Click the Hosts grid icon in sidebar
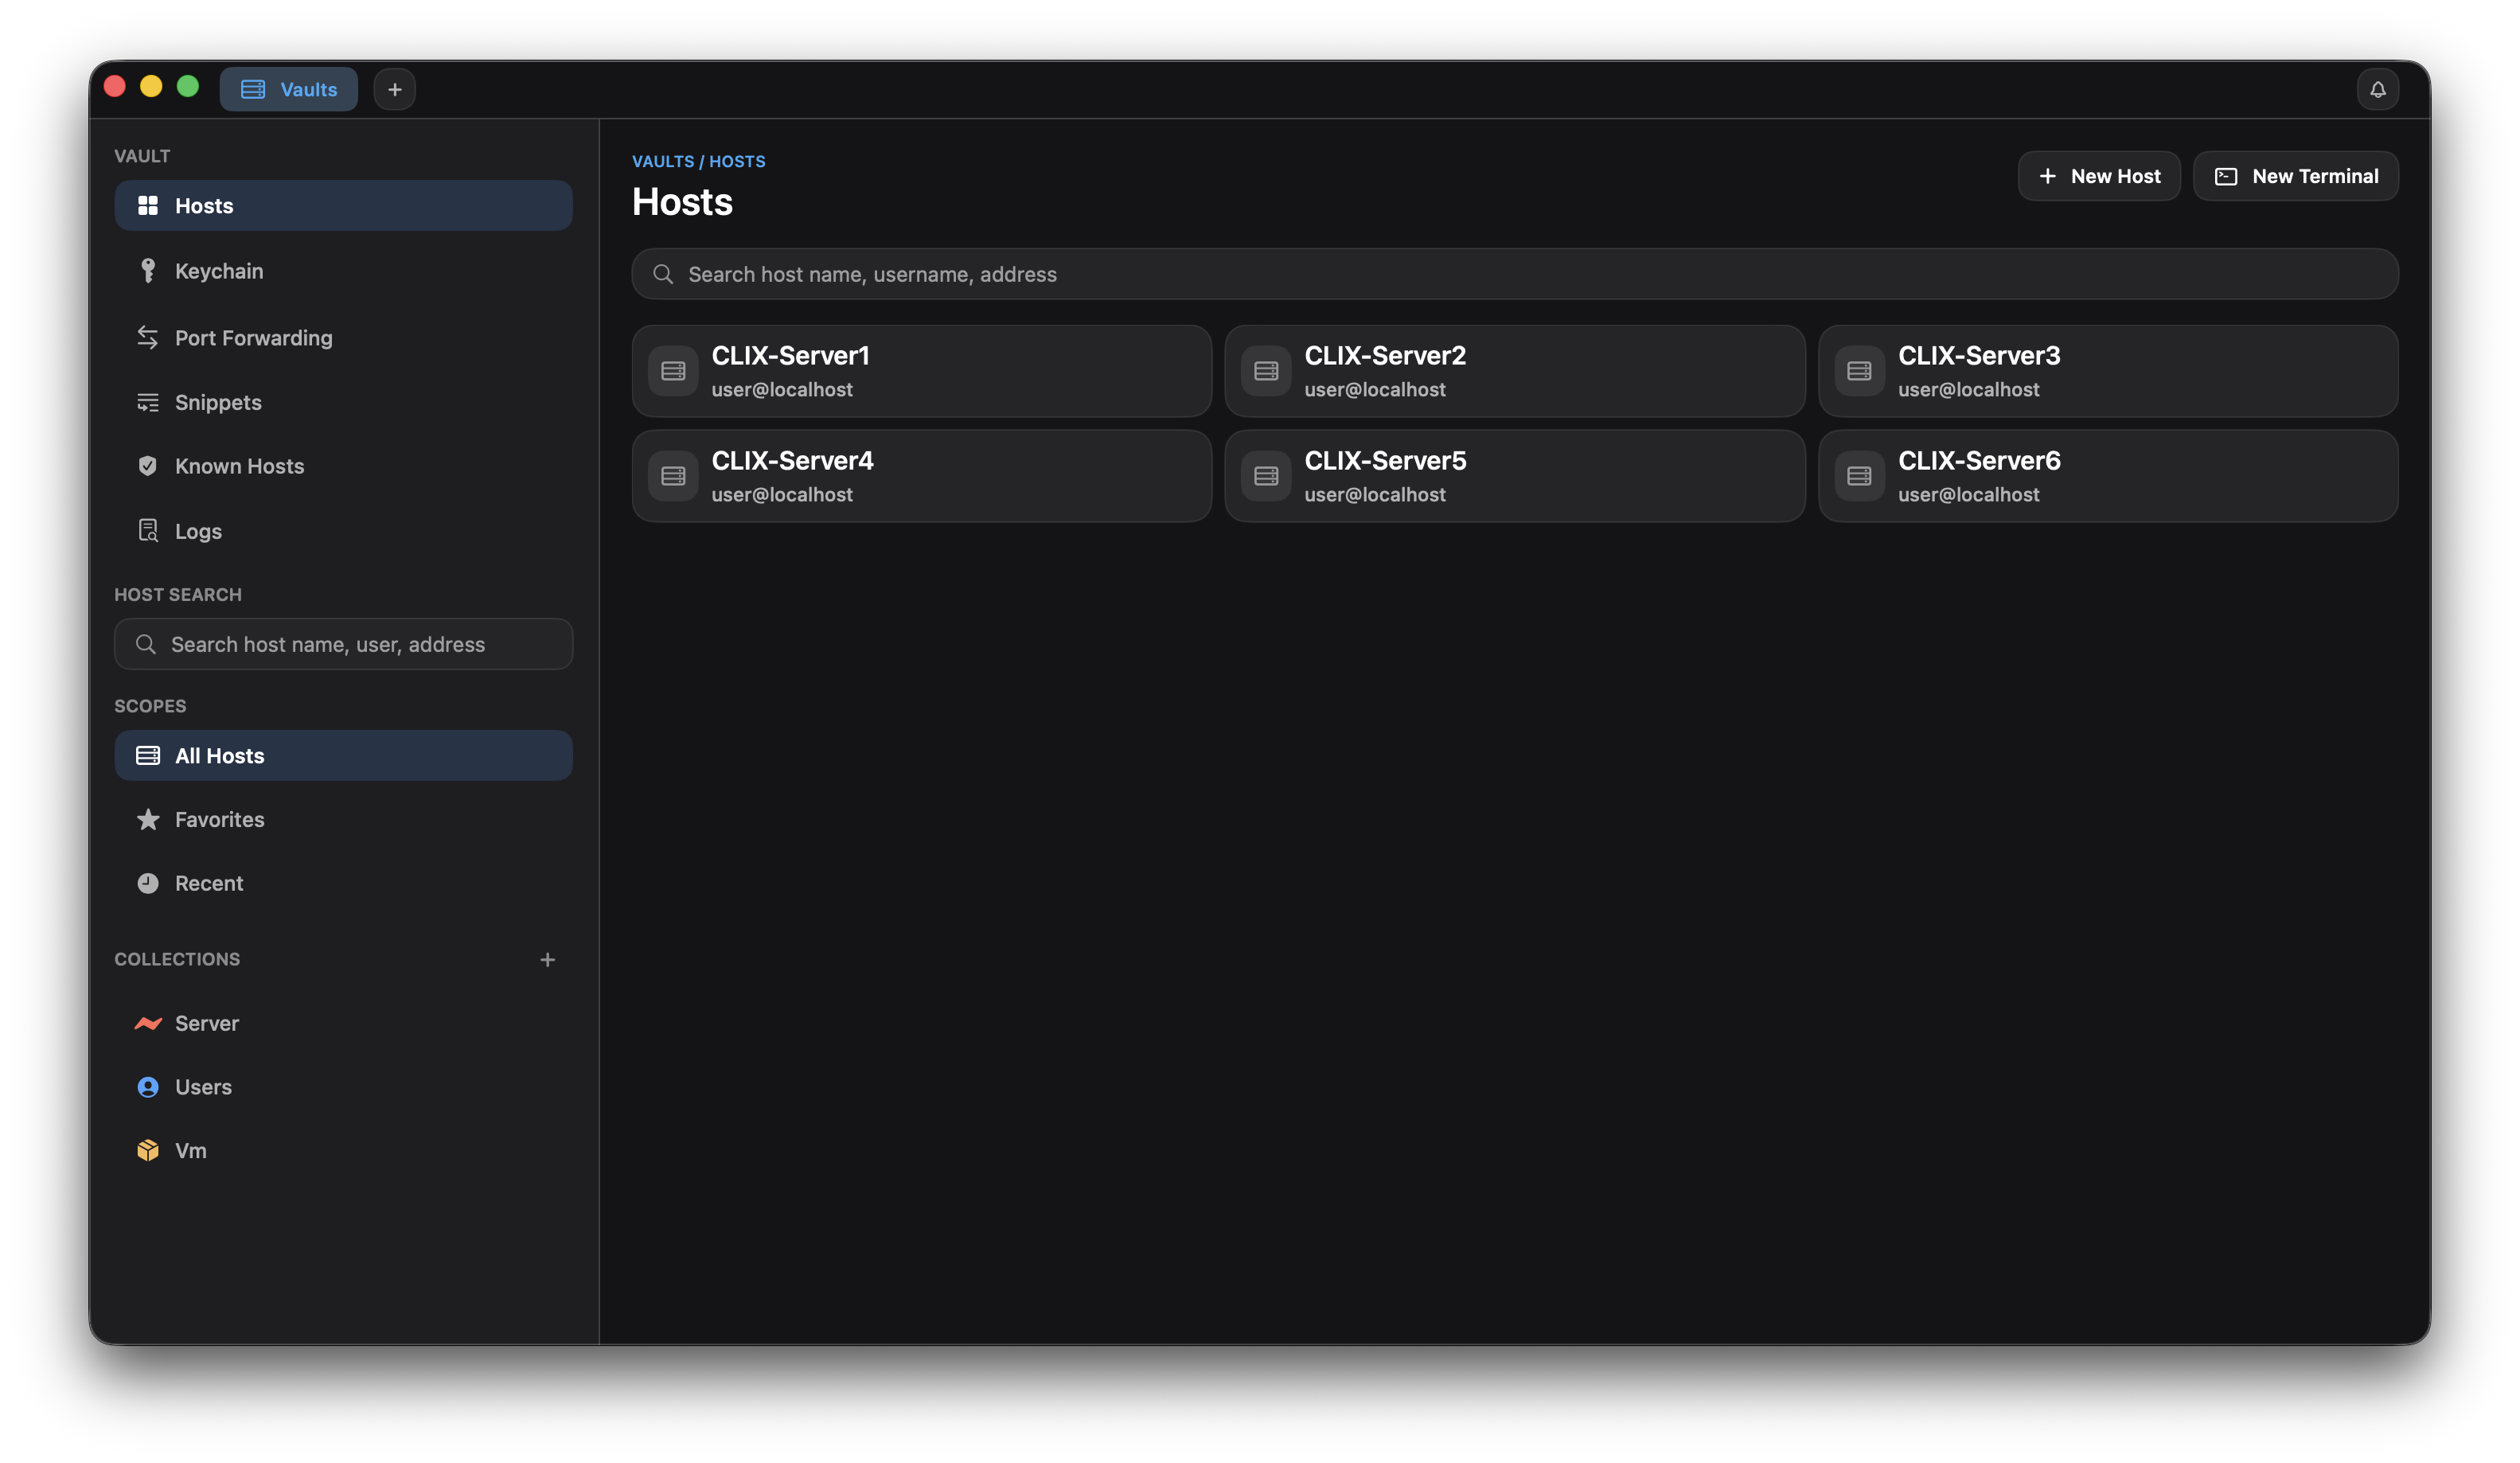Viewport: 2520px width, 1463px height. [148, 206]
